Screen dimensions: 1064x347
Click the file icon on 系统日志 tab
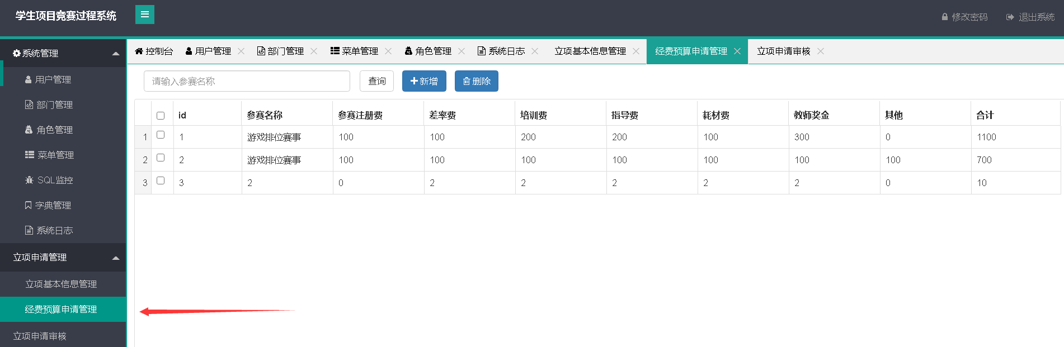[x=481, y=51]
